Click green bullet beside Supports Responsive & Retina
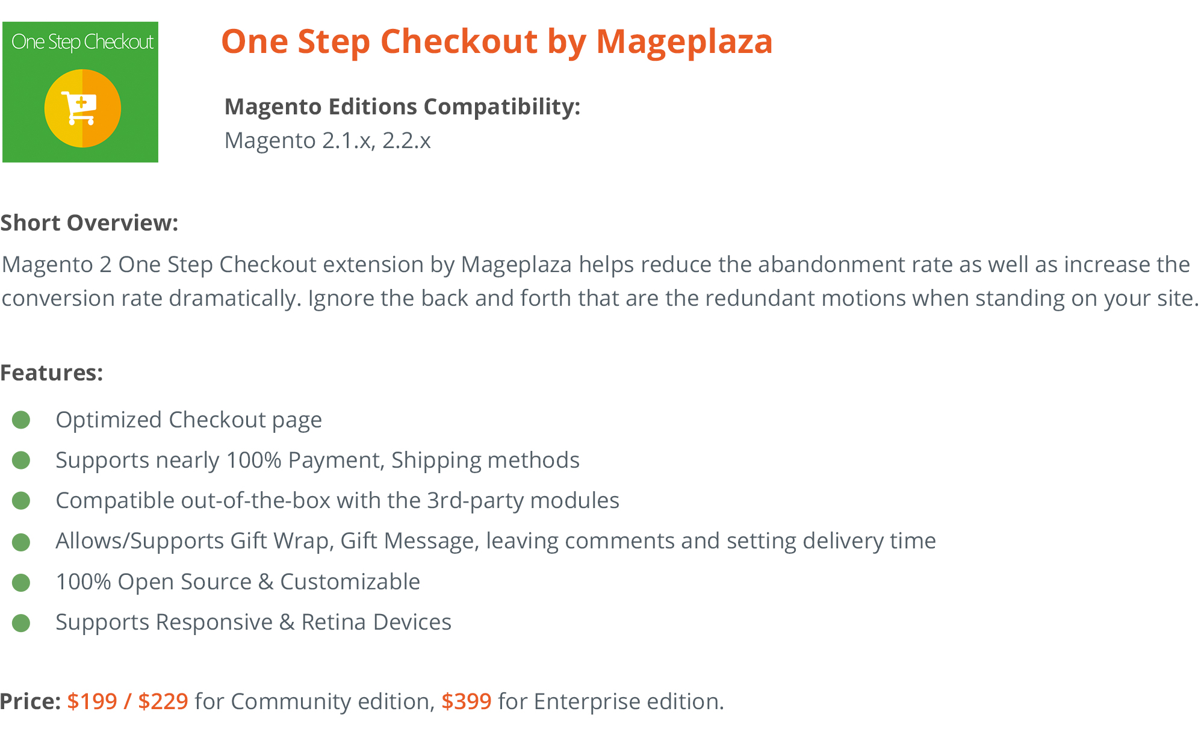Screen dimensions: 1204x732 tap(21, 623)
